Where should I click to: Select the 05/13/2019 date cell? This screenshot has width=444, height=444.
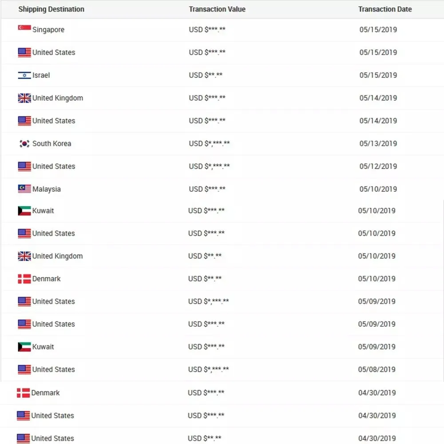click(x=378, y=143)
